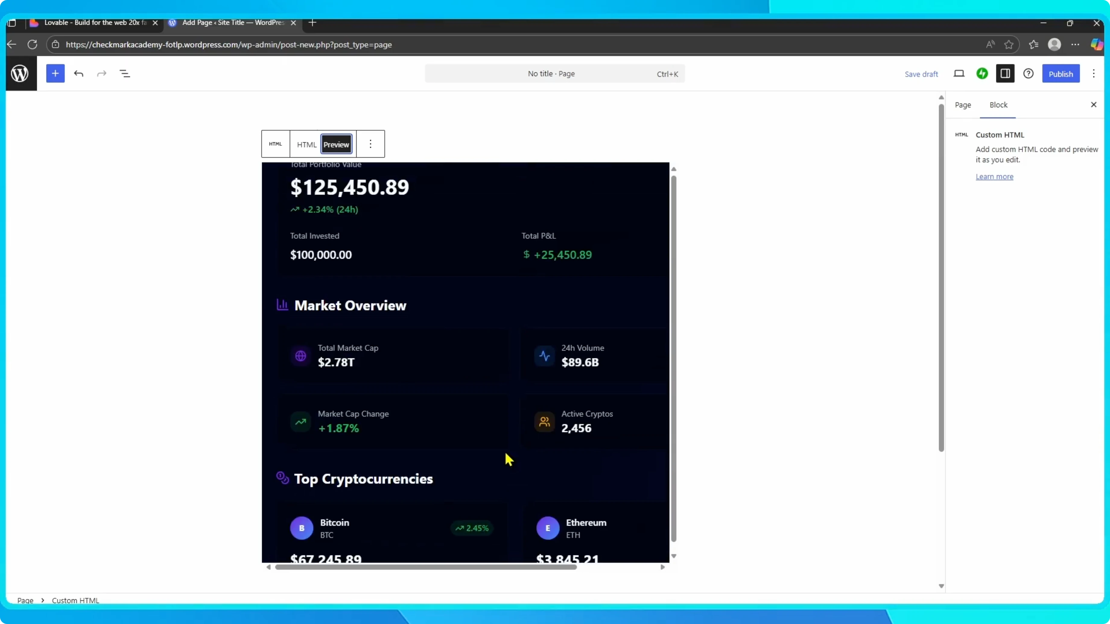Viewport: 1110px width, 624px height.
Task: Click Custom HTML in the bottom breadcrumb
Action: pyautogui.click(x=75, y=600)
